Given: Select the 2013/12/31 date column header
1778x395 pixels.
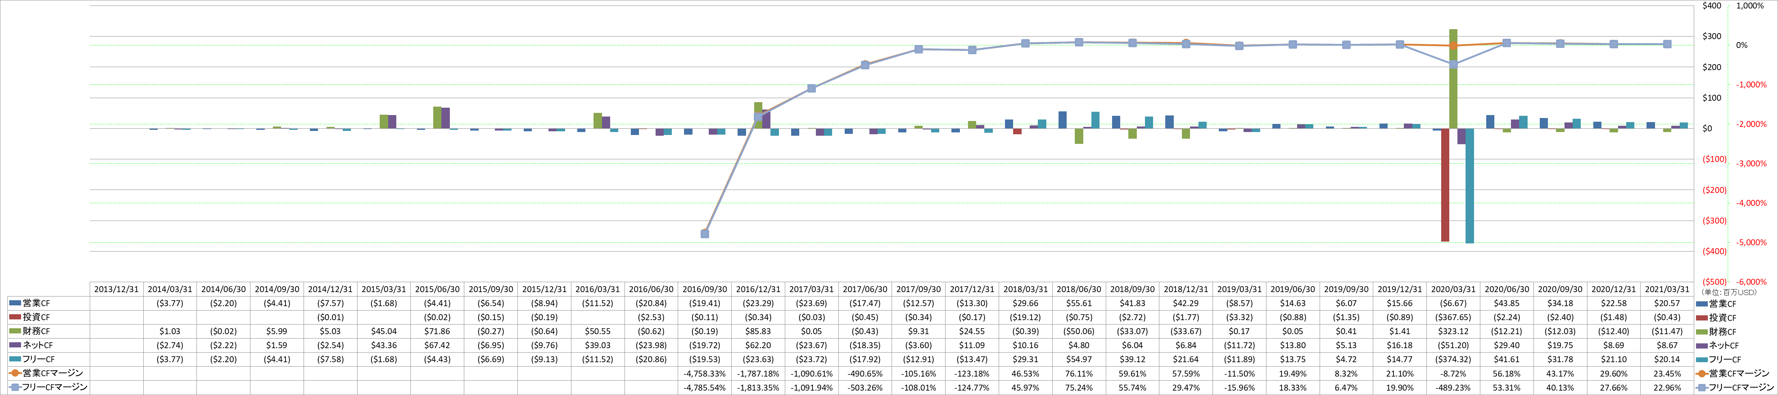Looking at the screenshot, I should click(x=117, y=290).
